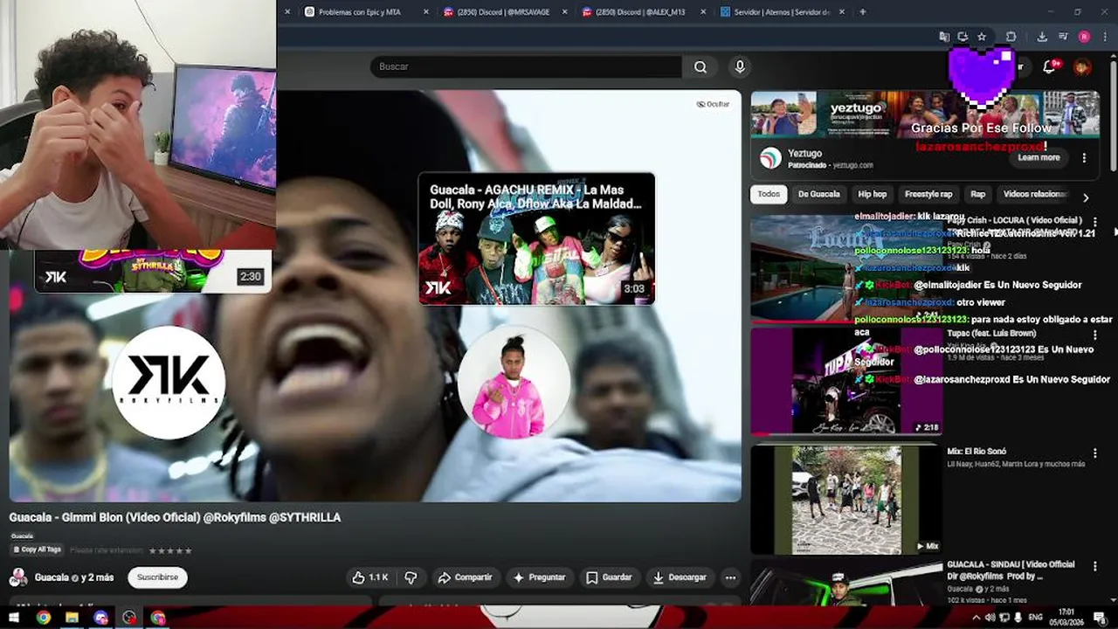Click the Compartir share button

pos(466,577)
